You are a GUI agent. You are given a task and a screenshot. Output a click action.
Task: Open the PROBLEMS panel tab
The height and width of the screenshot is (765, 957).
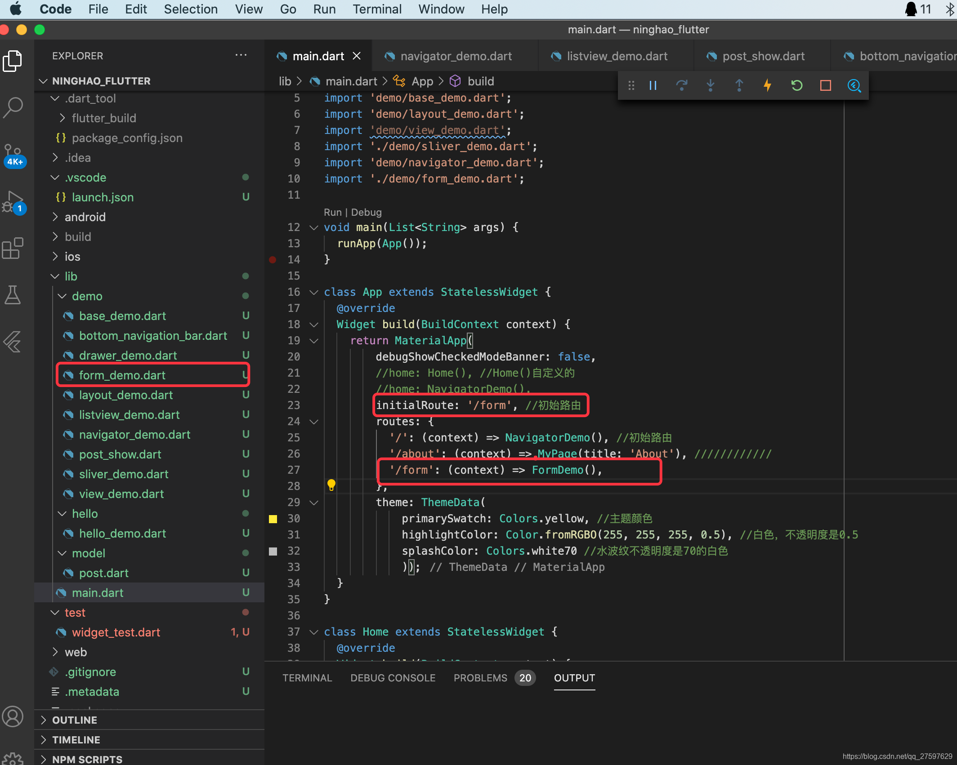point(494,678)
